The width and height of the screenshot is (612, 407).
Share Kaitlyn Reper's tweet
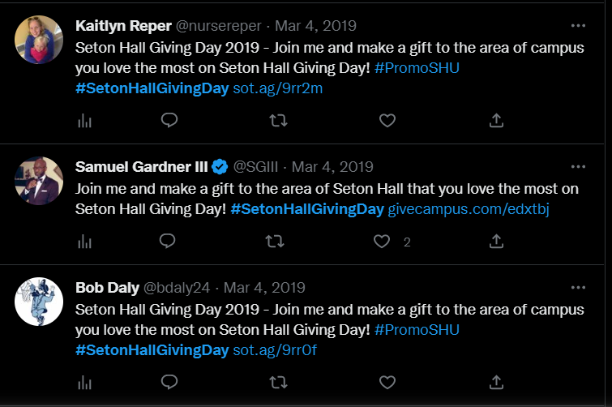497,120
